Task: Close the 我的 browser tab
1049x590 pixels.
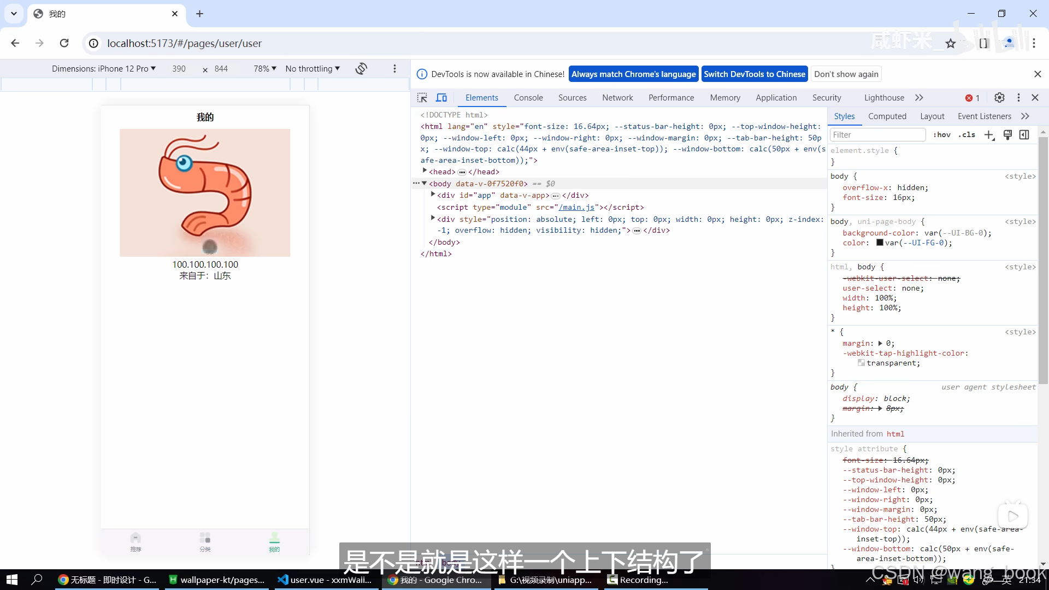Action: coord(175,14)
